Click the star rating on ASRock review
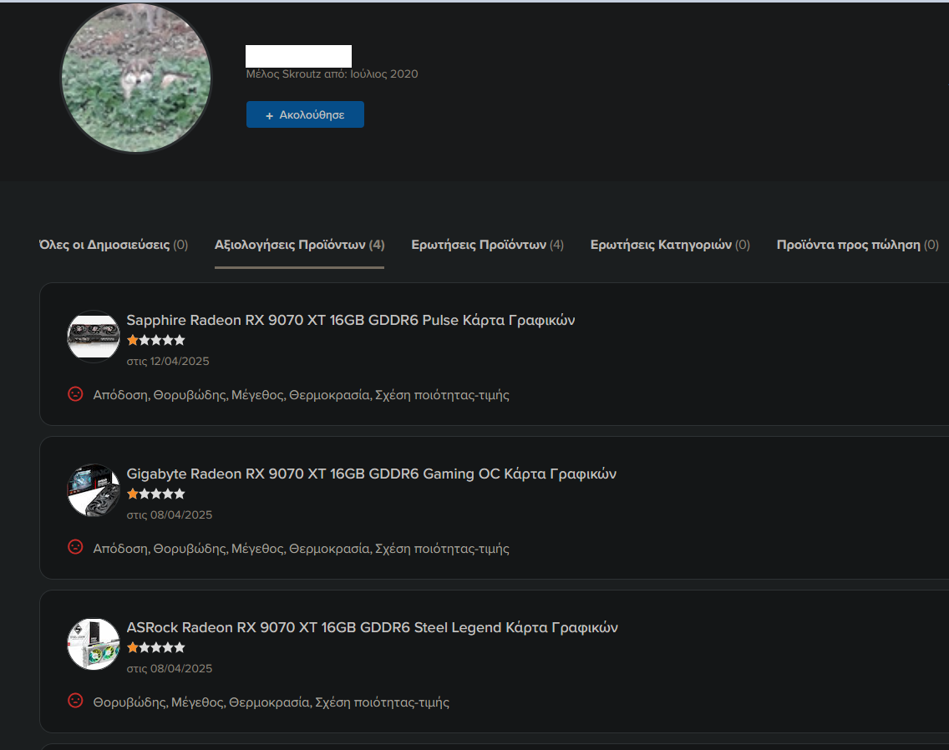The image size is (949, 750). pyautogui.click(x=156, y=648)
